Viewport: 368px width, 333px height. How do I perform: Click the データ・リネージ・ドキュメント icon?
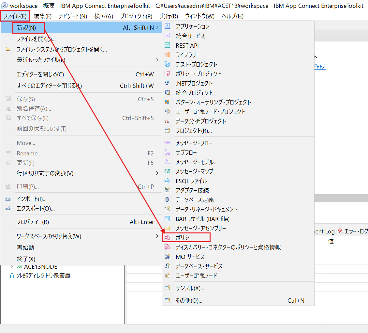pos(167,209)
